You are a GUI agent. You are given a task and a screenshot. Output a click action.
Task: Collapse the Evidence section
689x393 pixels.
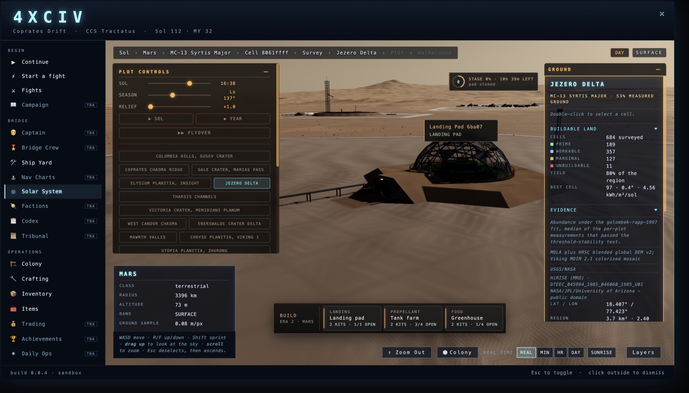coord(656,210)
